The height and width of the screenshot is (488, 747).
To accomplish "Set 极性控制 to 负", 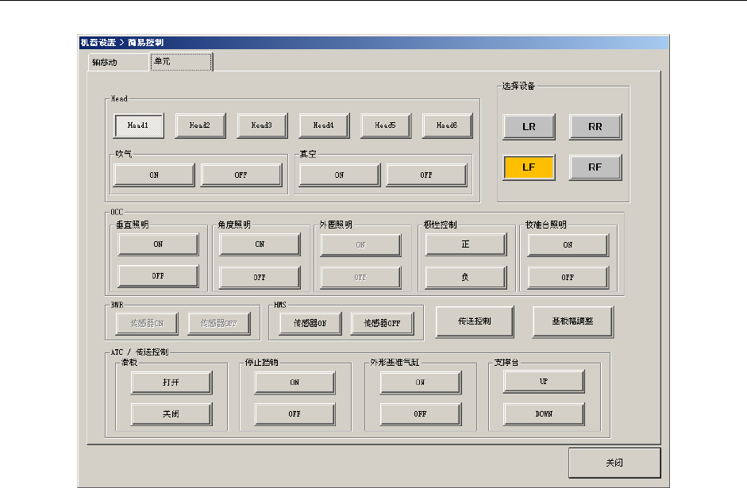I will 465,278.
